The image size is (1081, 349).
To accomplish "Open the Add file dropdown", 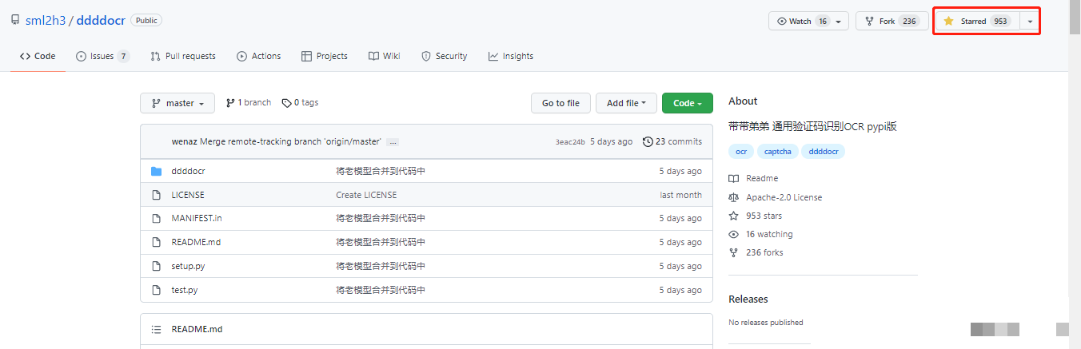I will point(626,103).
